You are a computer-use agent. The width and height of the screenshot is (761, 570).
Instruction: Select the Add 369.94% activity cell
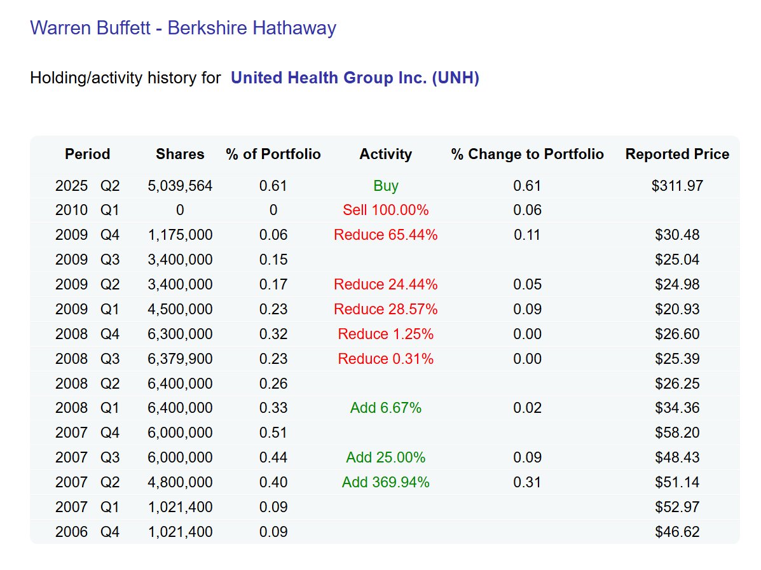click(x=386, y=482)
